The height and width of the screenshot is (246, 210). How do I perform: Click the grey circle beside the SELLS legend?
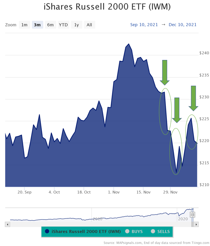[153, 231]
